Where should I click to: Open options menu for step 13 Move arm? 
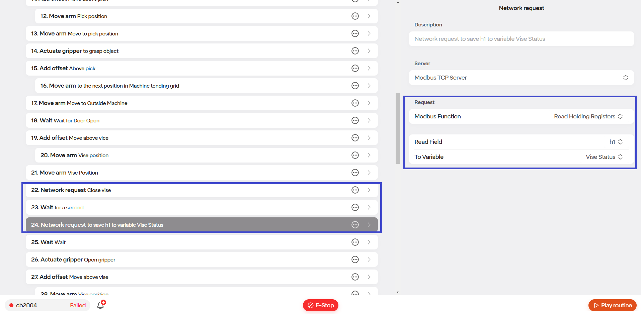(355, 33)
